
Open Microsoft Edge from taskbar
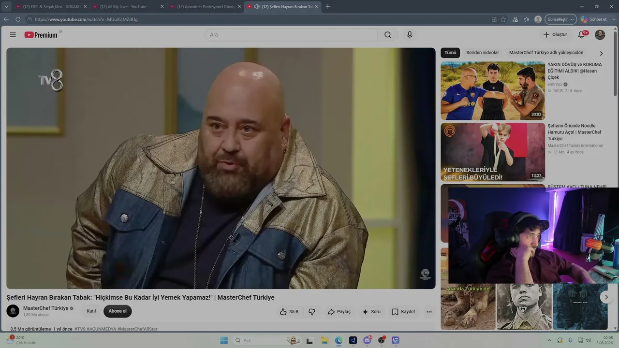coord(339,340)
